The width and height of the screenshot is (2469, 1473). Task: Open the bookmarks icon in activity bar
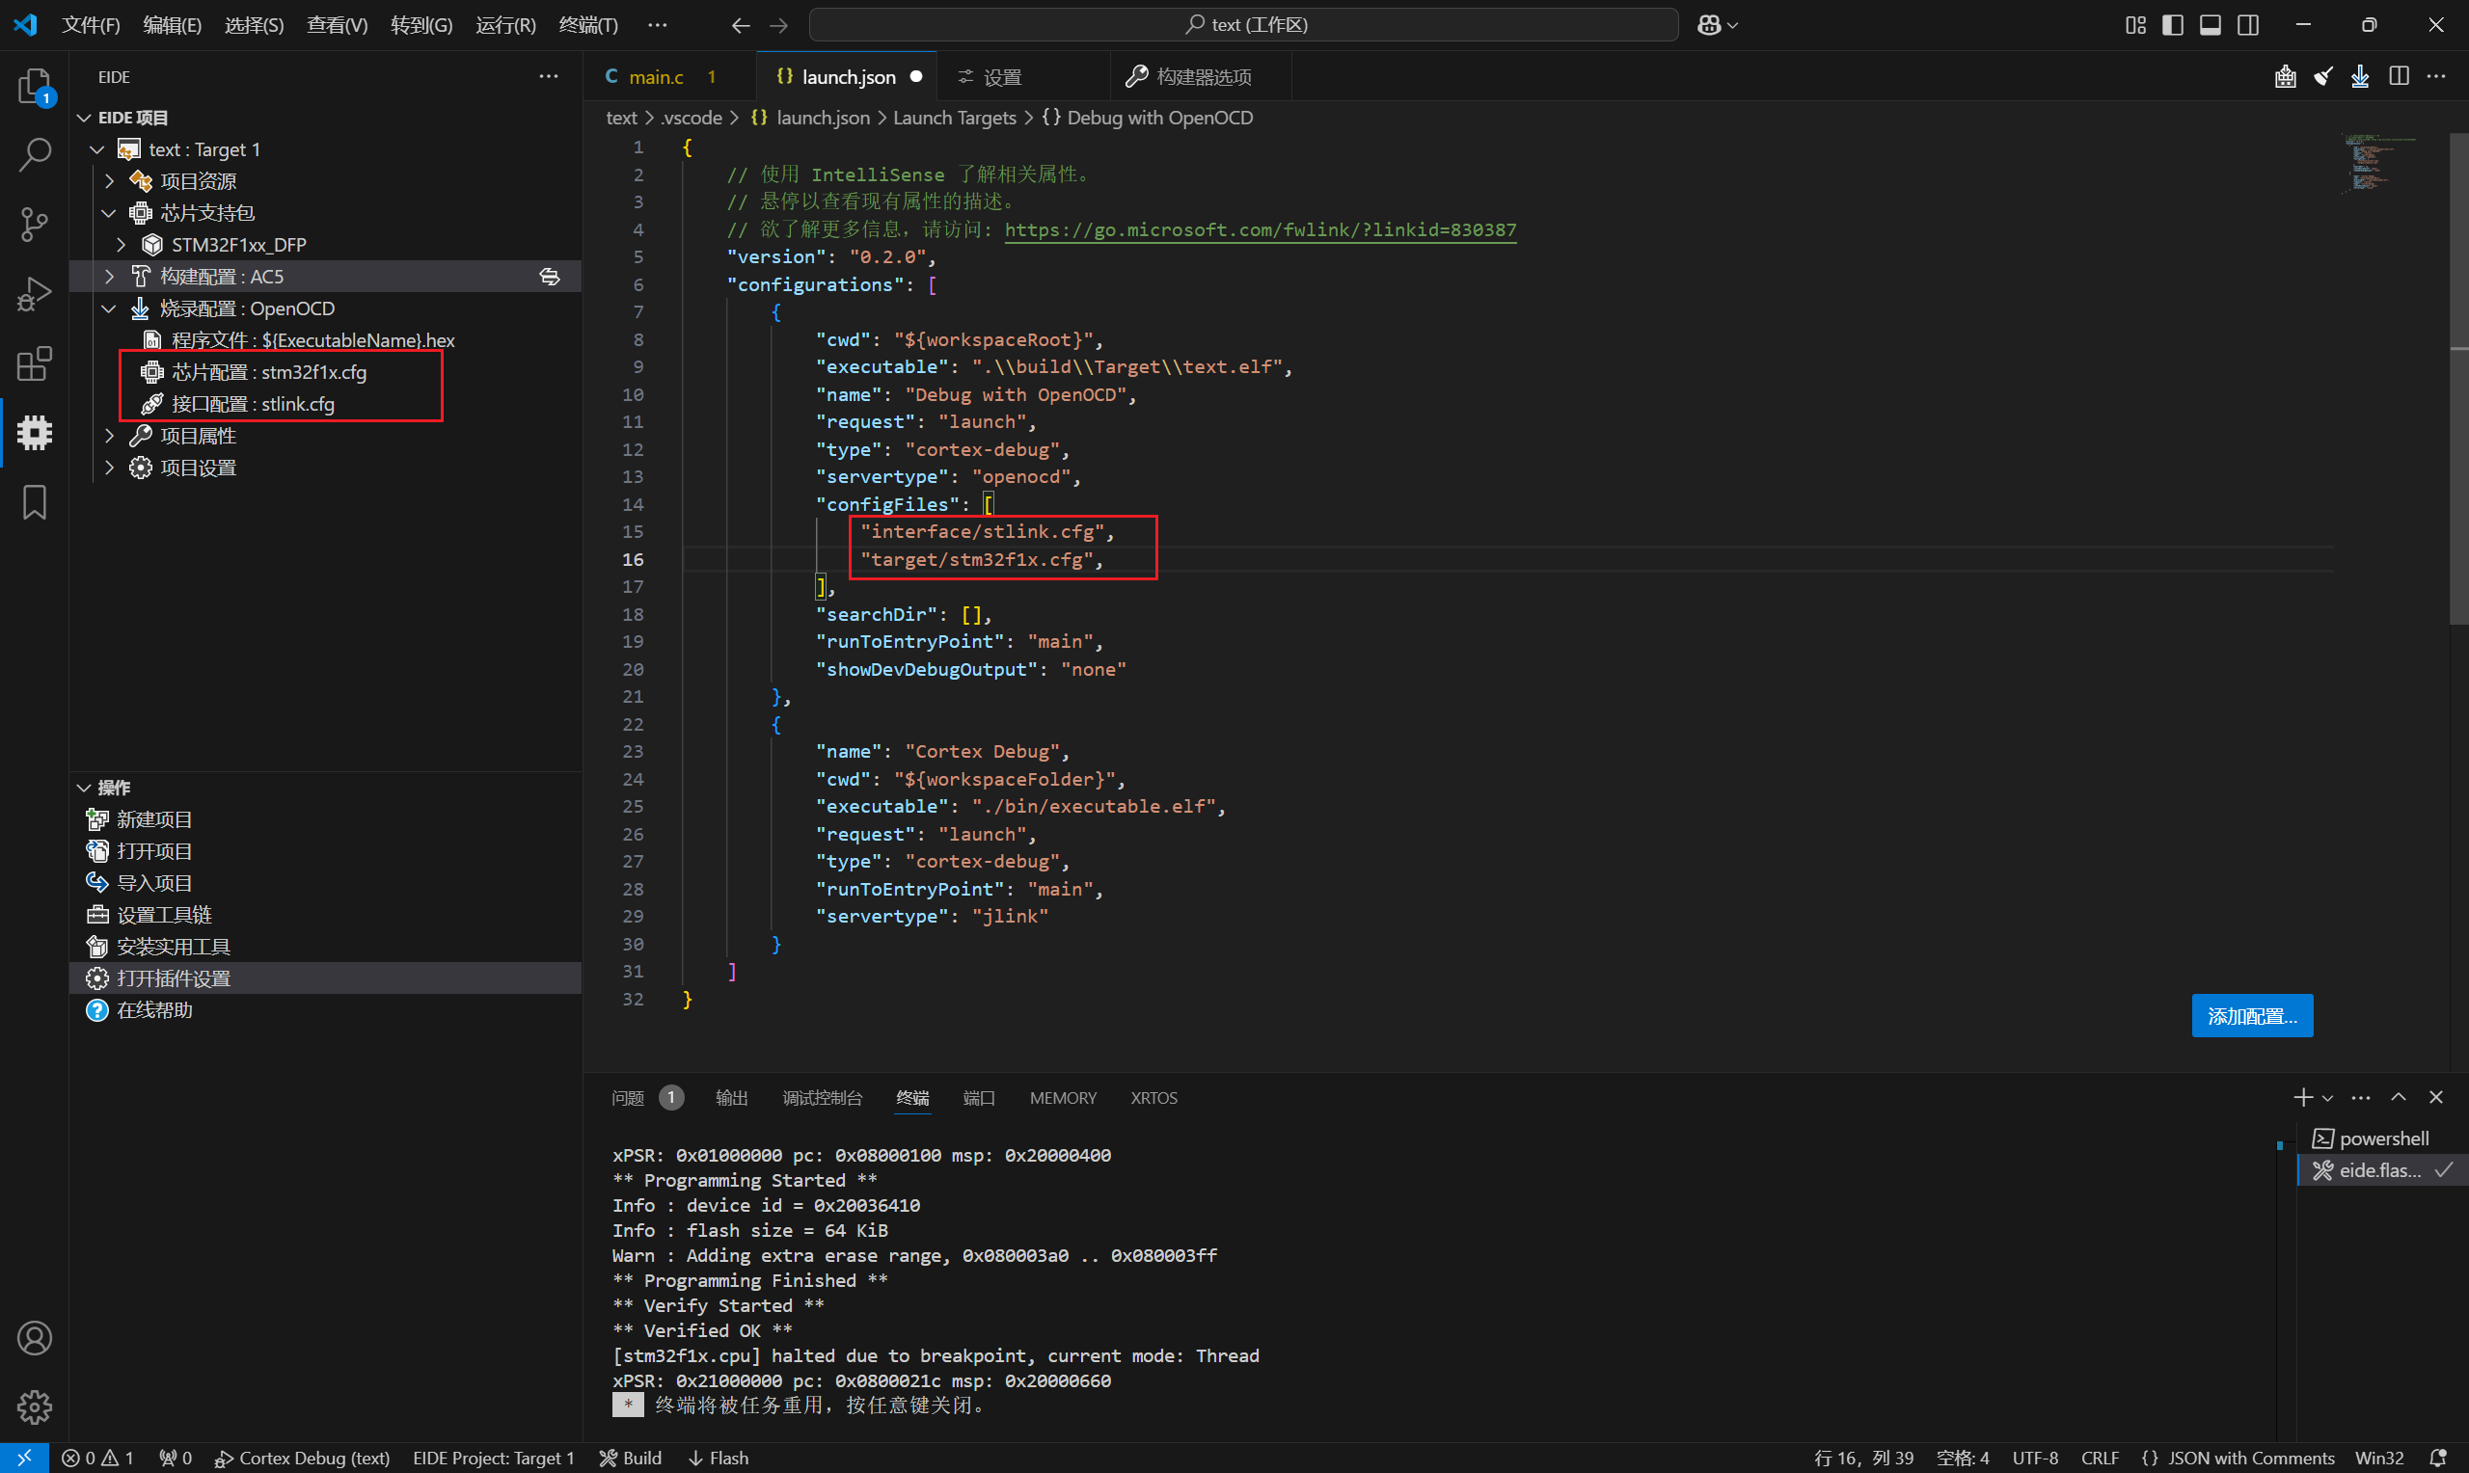click(x=35, y=502)
